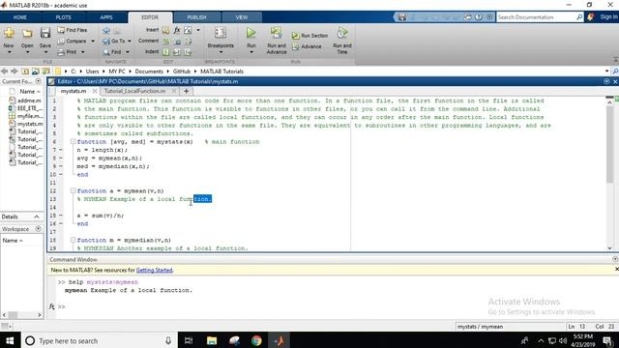Open the Compare dropdown arrow

tap(93, 41)
